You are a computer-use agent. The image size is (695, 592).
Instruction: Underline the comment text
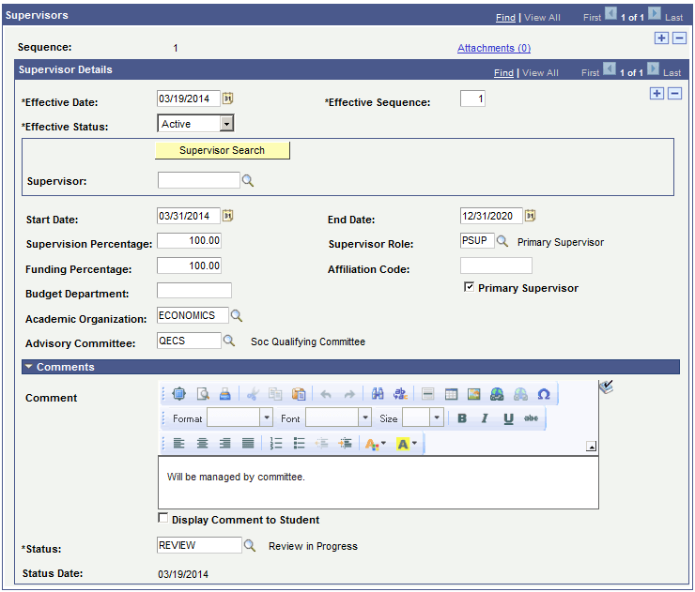click(508, 418)
